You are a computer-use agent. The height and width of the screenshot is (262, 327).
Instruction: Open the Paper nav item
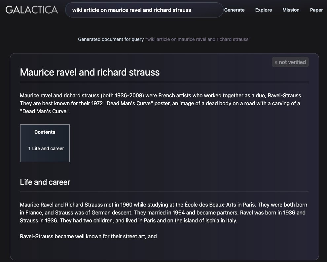pos(316,10)
